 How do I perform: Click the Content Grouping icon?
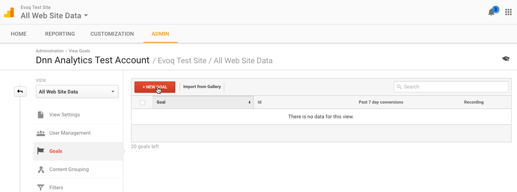[x=40, y=170]
